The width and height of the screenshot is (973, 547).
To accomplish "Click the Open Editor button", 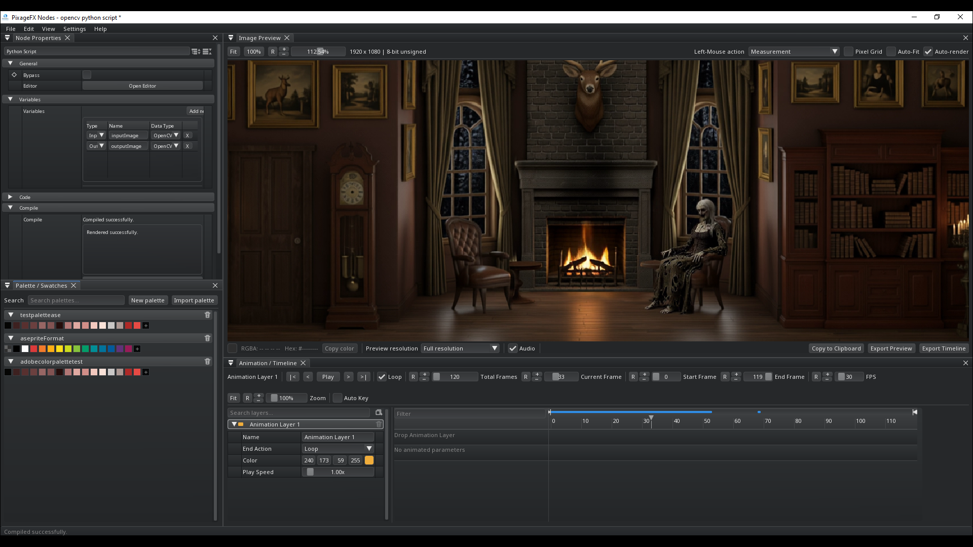I will point(142,86).
